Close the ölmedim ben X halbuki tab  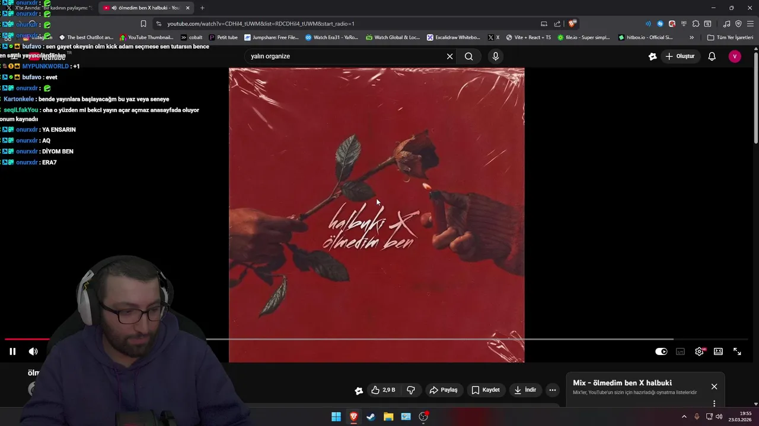click(x=188, y=8)
